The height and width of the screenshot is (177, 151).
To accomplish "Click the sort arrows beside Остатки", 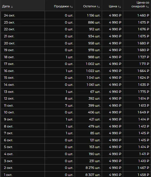I will [98, 7].
